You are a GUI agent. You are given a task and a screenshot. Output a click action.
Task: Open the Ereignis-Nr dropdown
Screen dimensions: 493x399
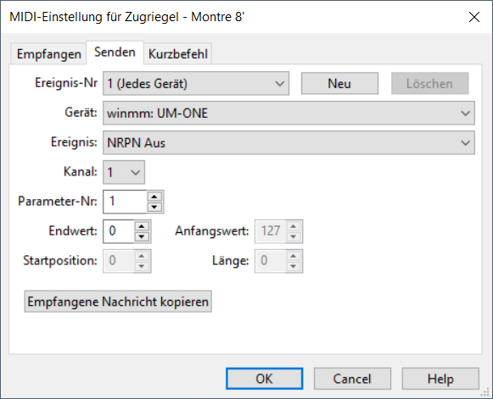196,84
